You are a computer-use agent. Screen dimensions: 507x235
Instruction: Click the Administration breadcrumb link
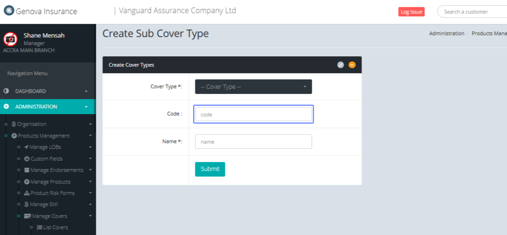[x=447, y=33]
